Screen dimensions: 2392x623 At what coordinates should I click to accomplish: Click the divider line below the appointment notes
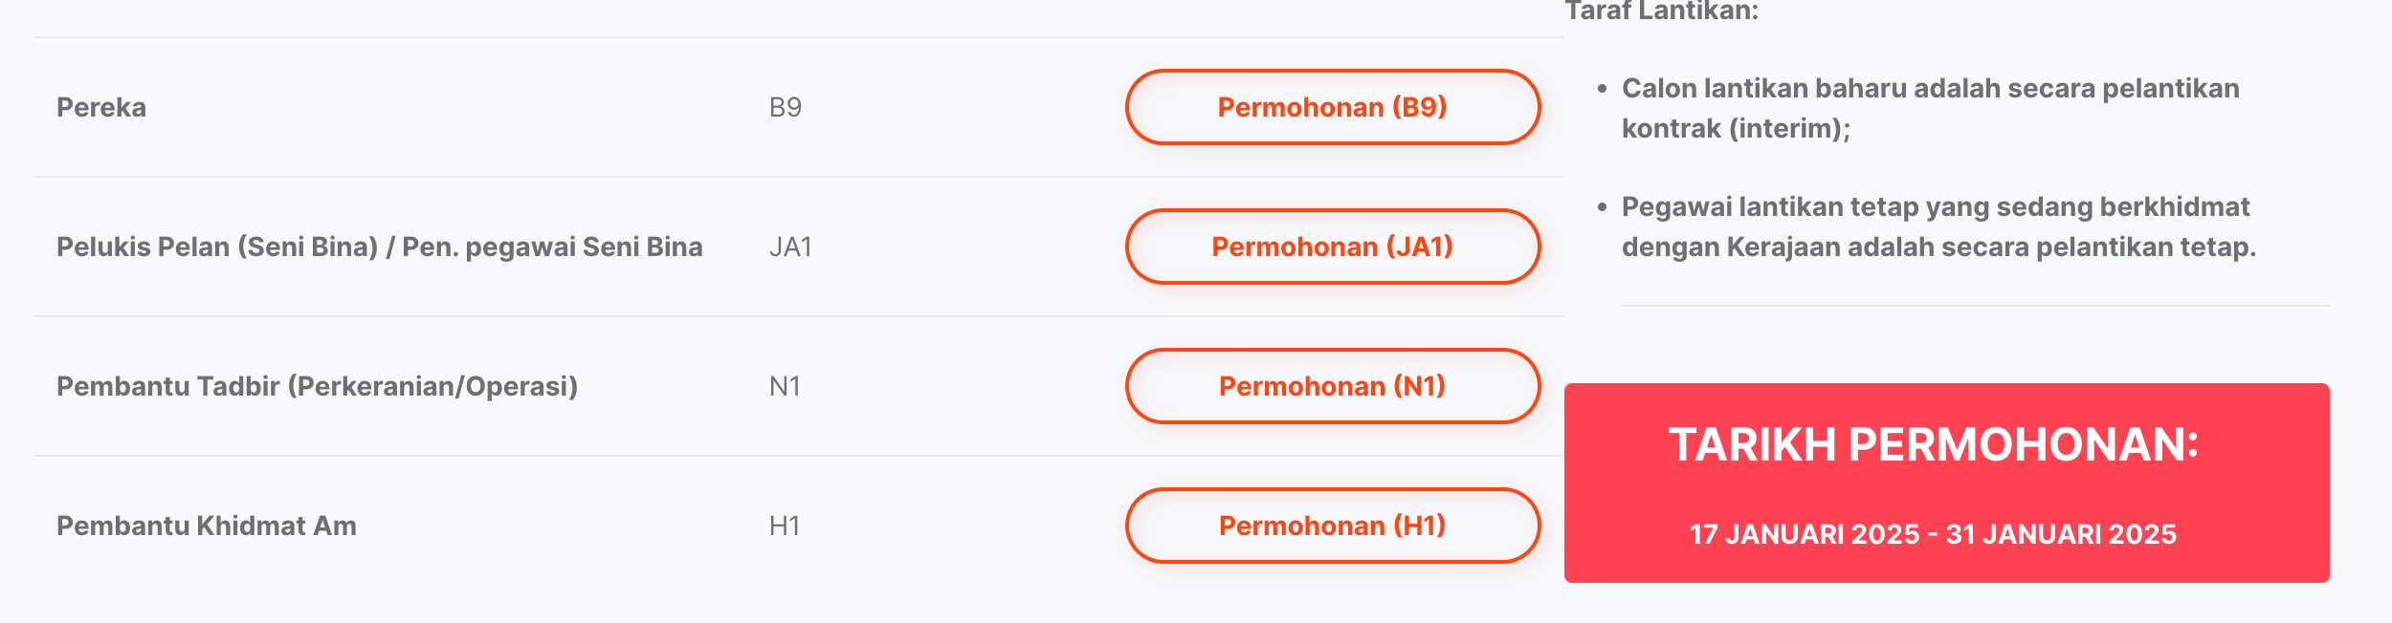coord(1975,306)
